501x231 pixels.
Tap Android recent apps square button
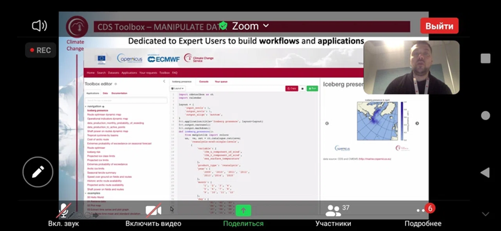click(x=485, y=59)
